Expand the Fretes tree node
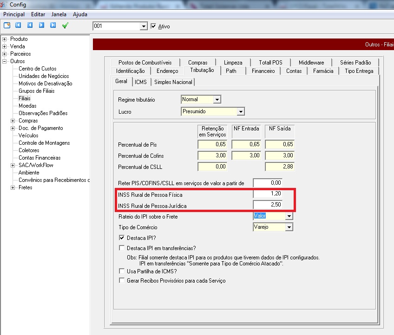The width and height of the screenshot is (394, 335). pyautogui.click(x=13, y=188)
